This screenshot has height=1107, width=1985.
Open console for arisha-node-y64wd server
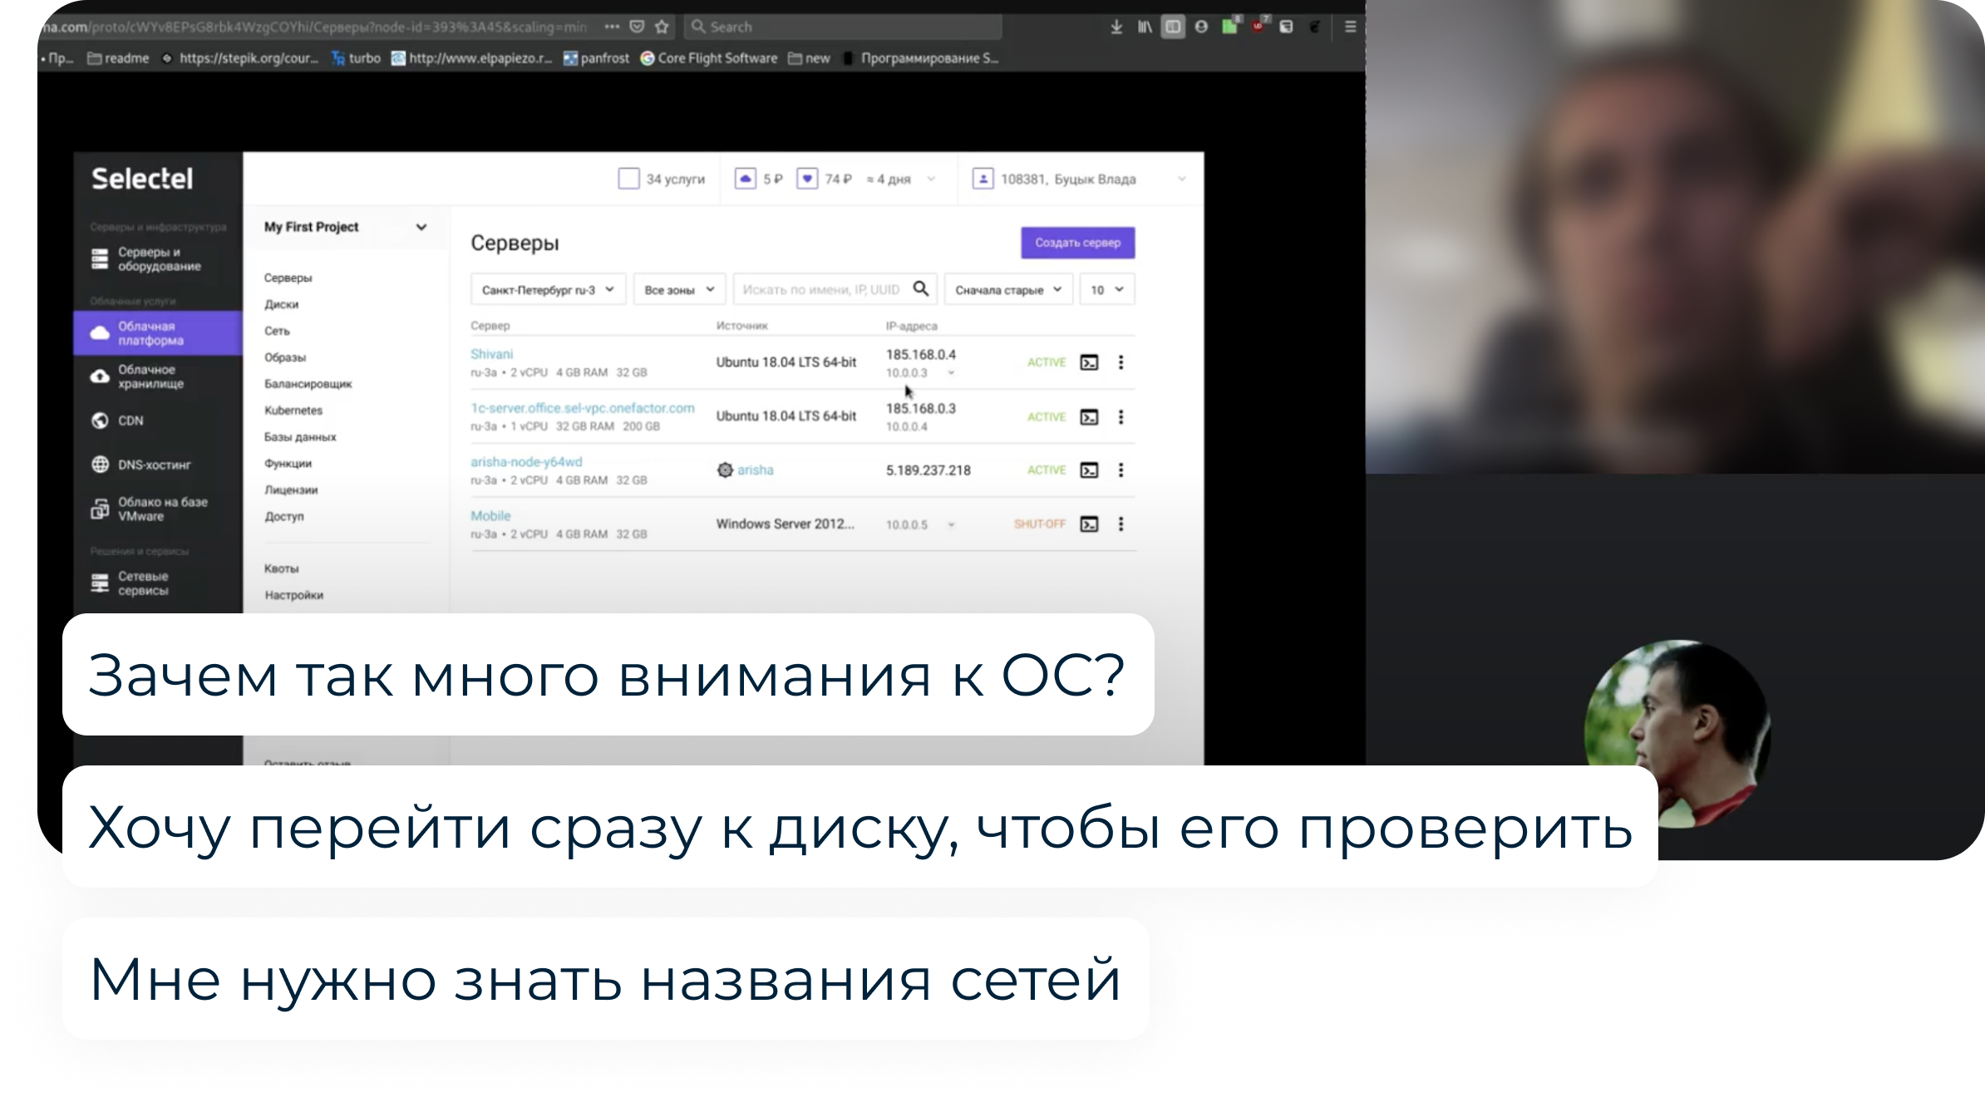pos(1089,470)
